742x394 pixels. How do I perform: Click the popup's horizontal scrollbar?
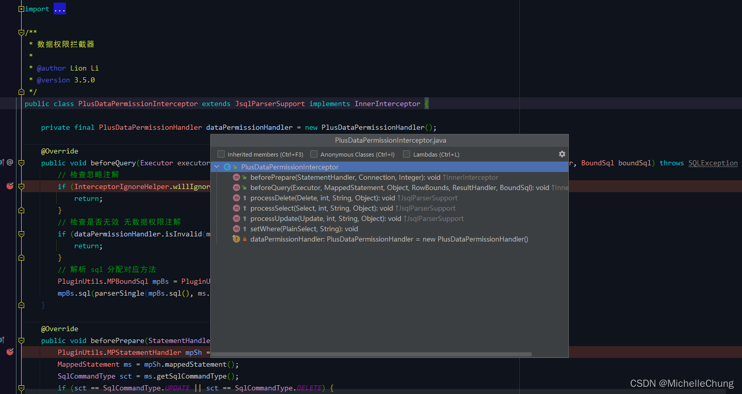[x=372, y=354]
